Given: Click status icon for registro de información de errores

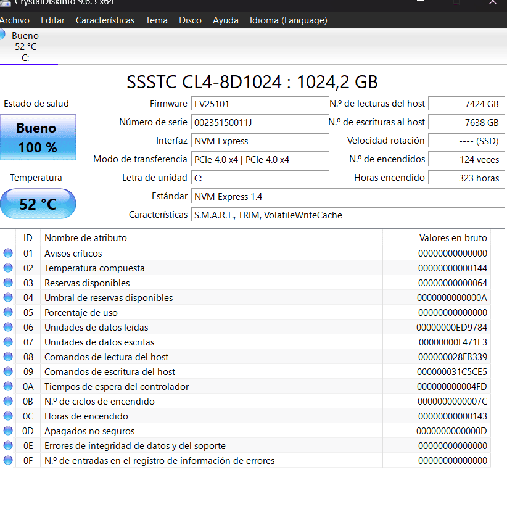Looking at the screenshot, I should 8,460.
